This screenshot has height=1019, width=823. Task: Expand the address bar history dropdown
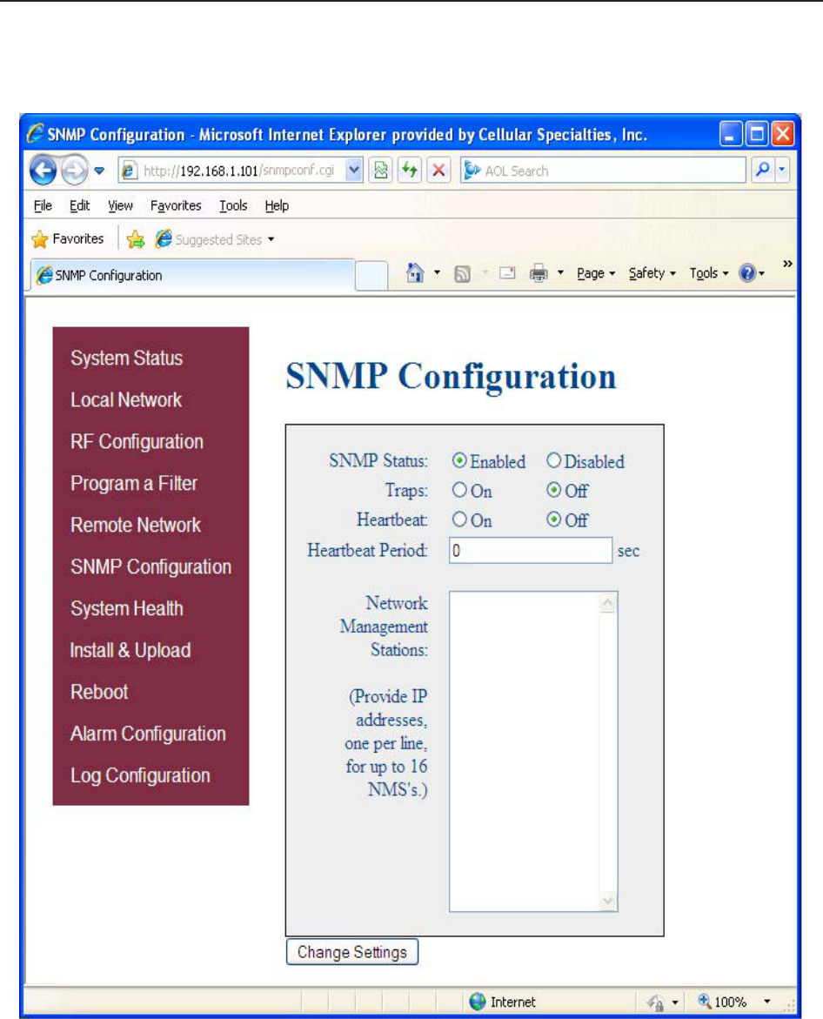click(x=354, y=171)
